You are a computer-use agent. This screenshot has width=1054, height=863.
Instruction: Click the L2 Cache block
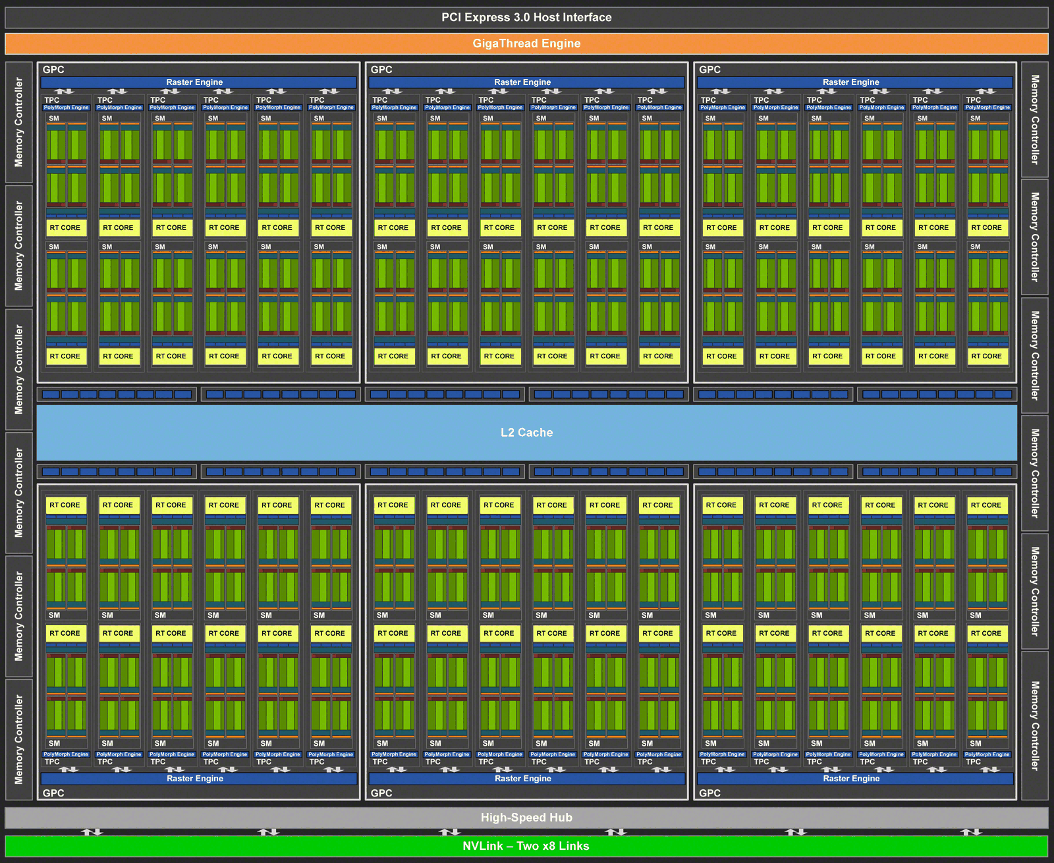tap(526, 433)
